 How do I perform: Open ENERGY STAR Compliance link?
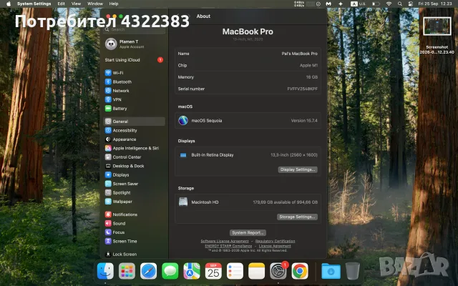[228, 246]
